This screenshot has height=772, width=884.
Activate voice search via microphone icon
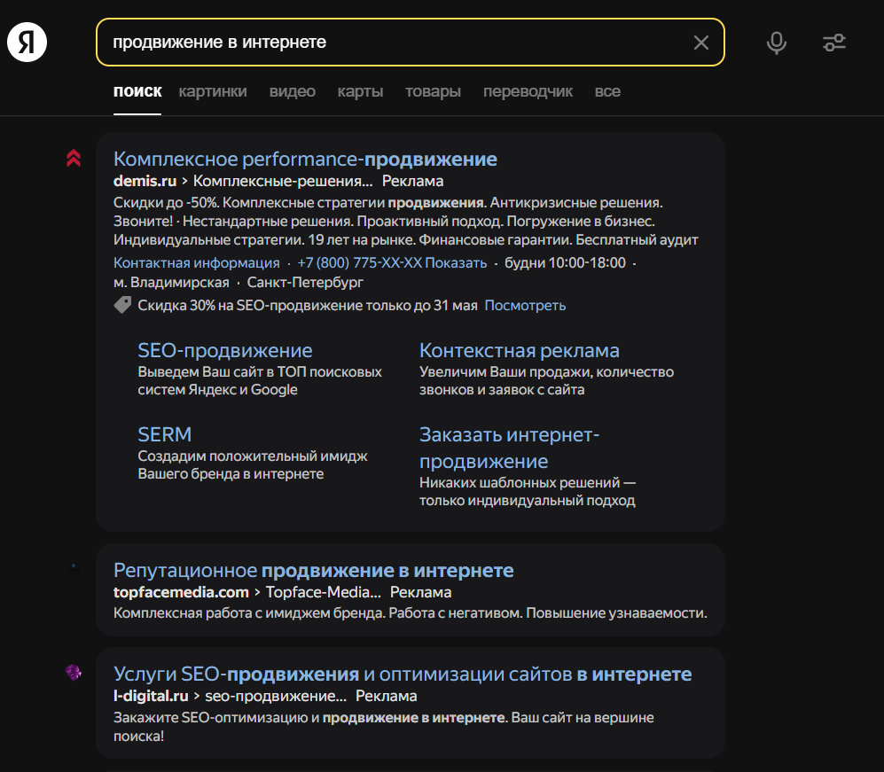(x=776, y=43)
